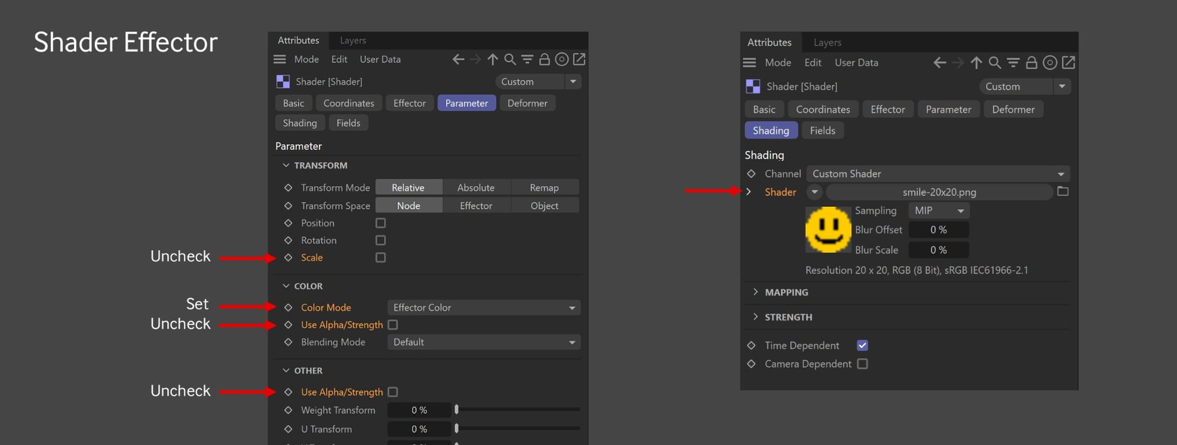Toggle the Position checkbox

pos(381,223)
